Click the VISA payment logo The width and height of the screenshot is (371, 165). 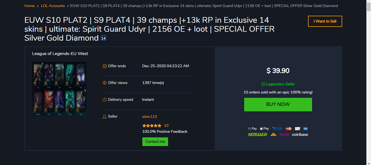277,128
